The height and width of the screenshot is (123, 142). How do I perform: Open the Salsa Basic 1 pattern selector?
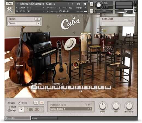pos(71,109)
